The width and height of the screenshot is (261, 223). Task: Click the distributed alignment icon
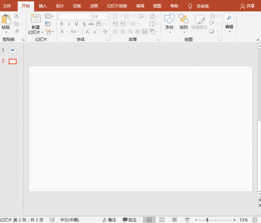click(145, 31)
